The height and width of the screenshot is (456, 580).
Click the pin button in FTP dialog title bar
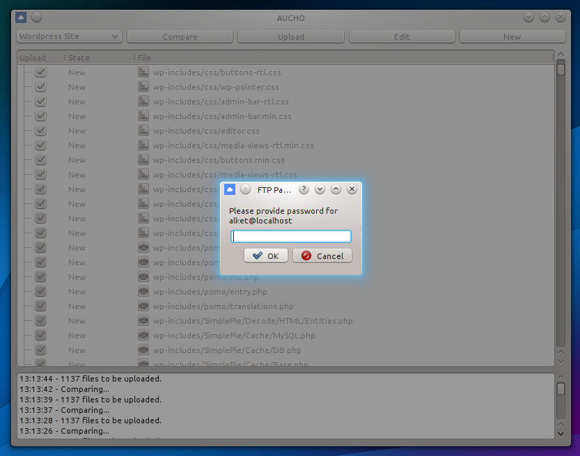(x=245, y=189)
